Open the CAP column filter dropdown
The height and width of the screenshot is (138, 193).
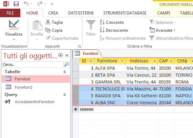pos(171,61)
